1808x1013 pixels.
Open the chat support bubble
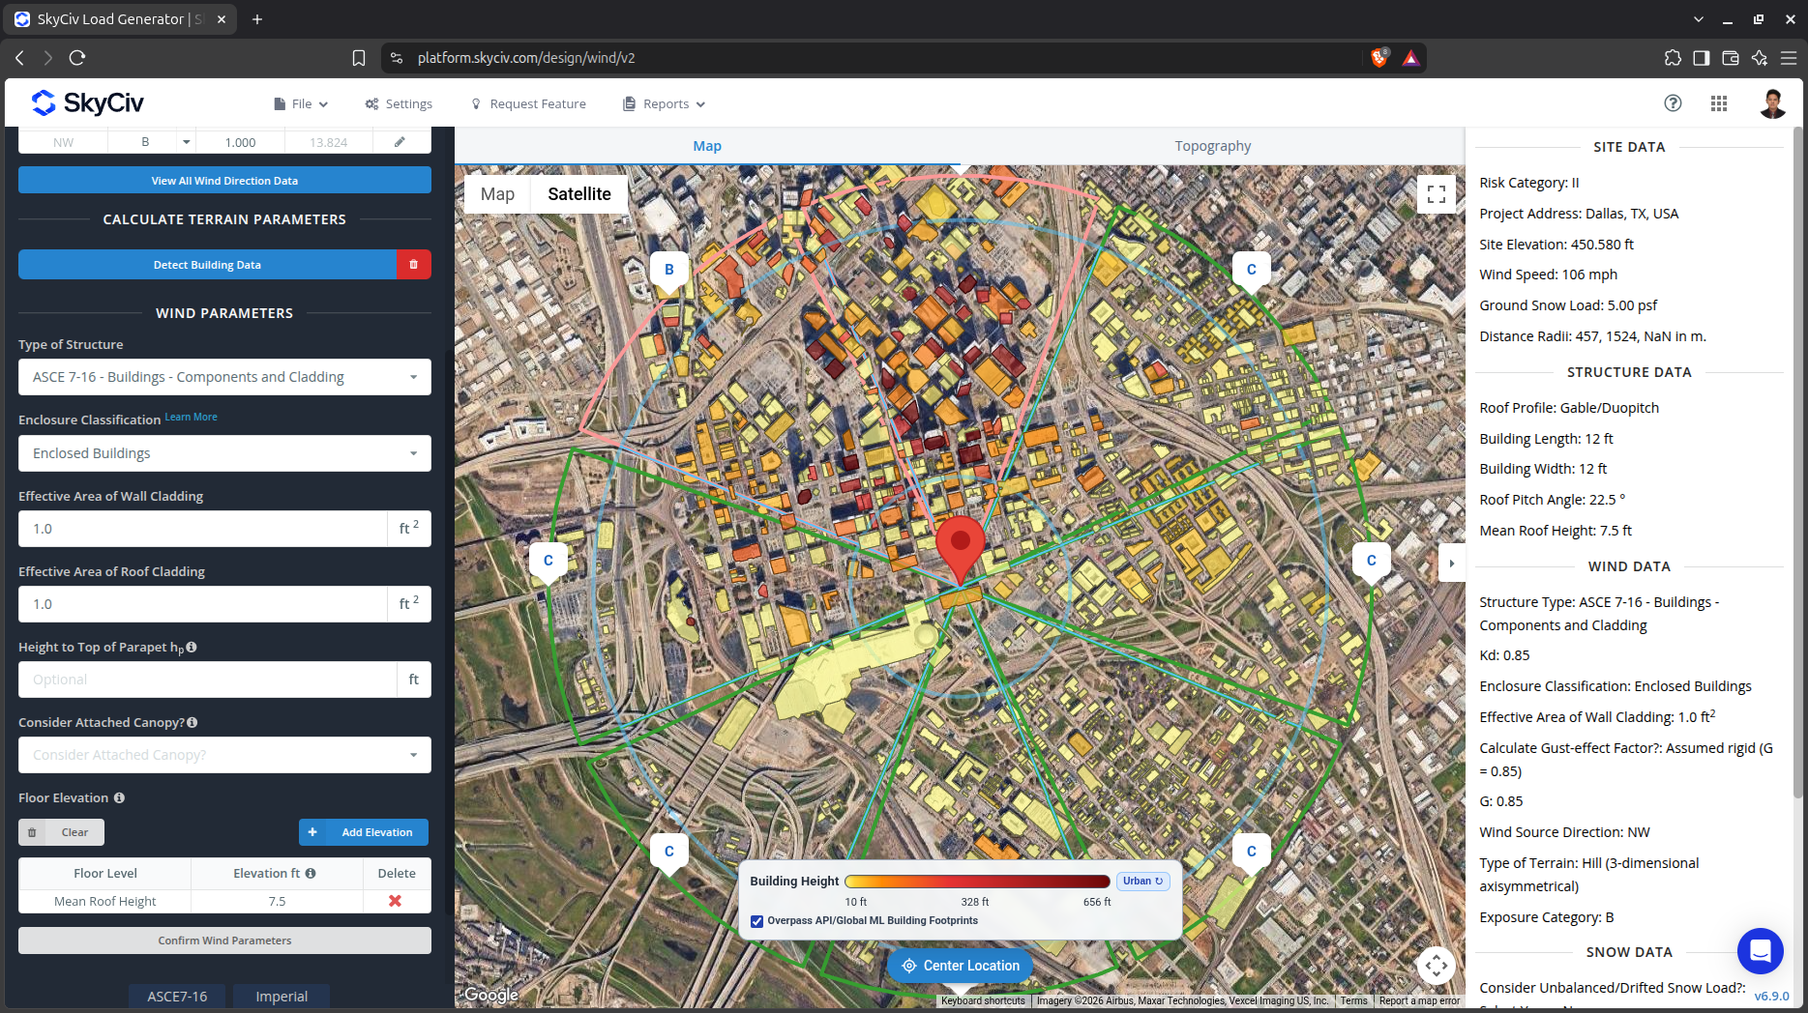click(x=1760, y=951)
